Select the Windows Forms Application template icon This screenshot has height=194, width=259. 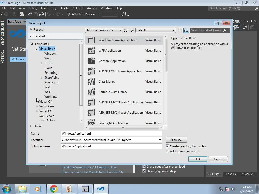point(91,40)
